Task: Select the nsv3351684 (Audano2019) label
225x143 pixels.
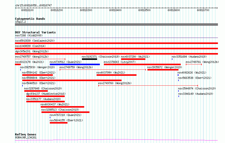Action: [189, 57]
